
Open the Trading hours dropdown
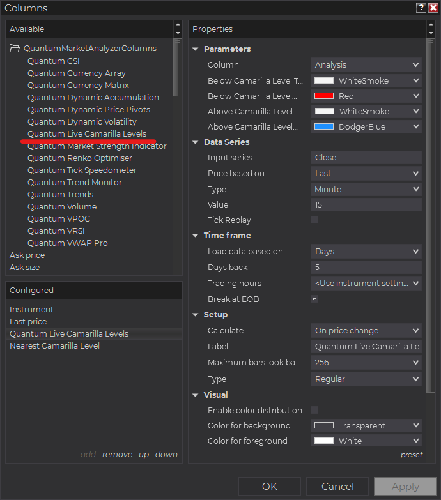click(366, 283)
